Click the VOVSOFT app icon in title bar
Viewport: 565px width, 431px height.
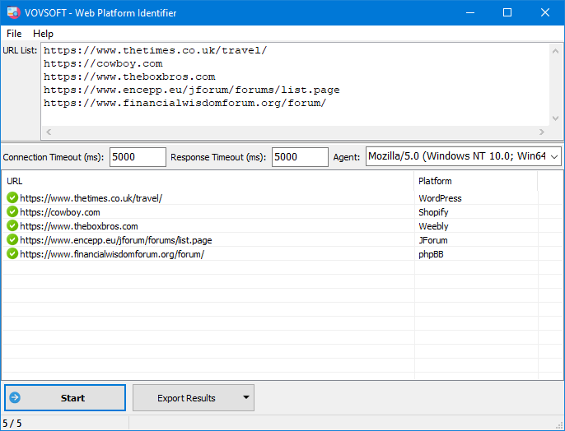pos(13,12)
